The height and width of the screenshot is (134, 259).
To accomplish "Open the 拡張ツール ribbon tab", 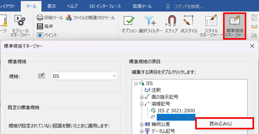I will point(142,6).
